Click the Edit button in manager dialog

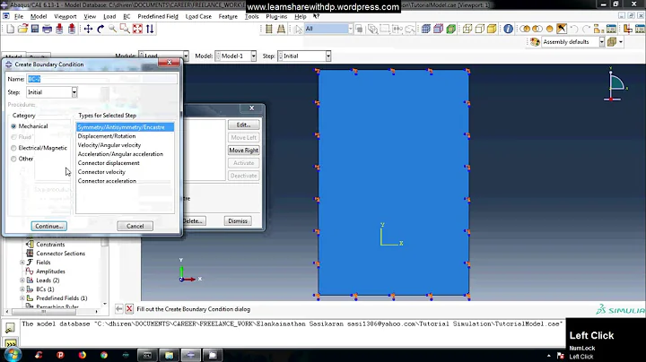click(x=243, y=125)
